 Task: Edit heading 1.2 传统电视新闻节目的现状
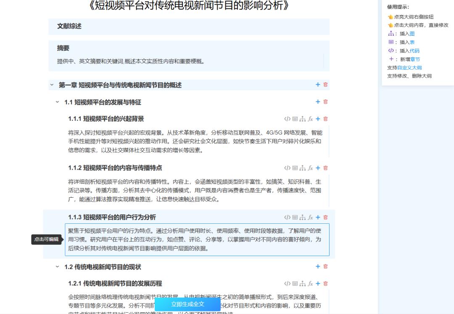(x=103, y=267)
